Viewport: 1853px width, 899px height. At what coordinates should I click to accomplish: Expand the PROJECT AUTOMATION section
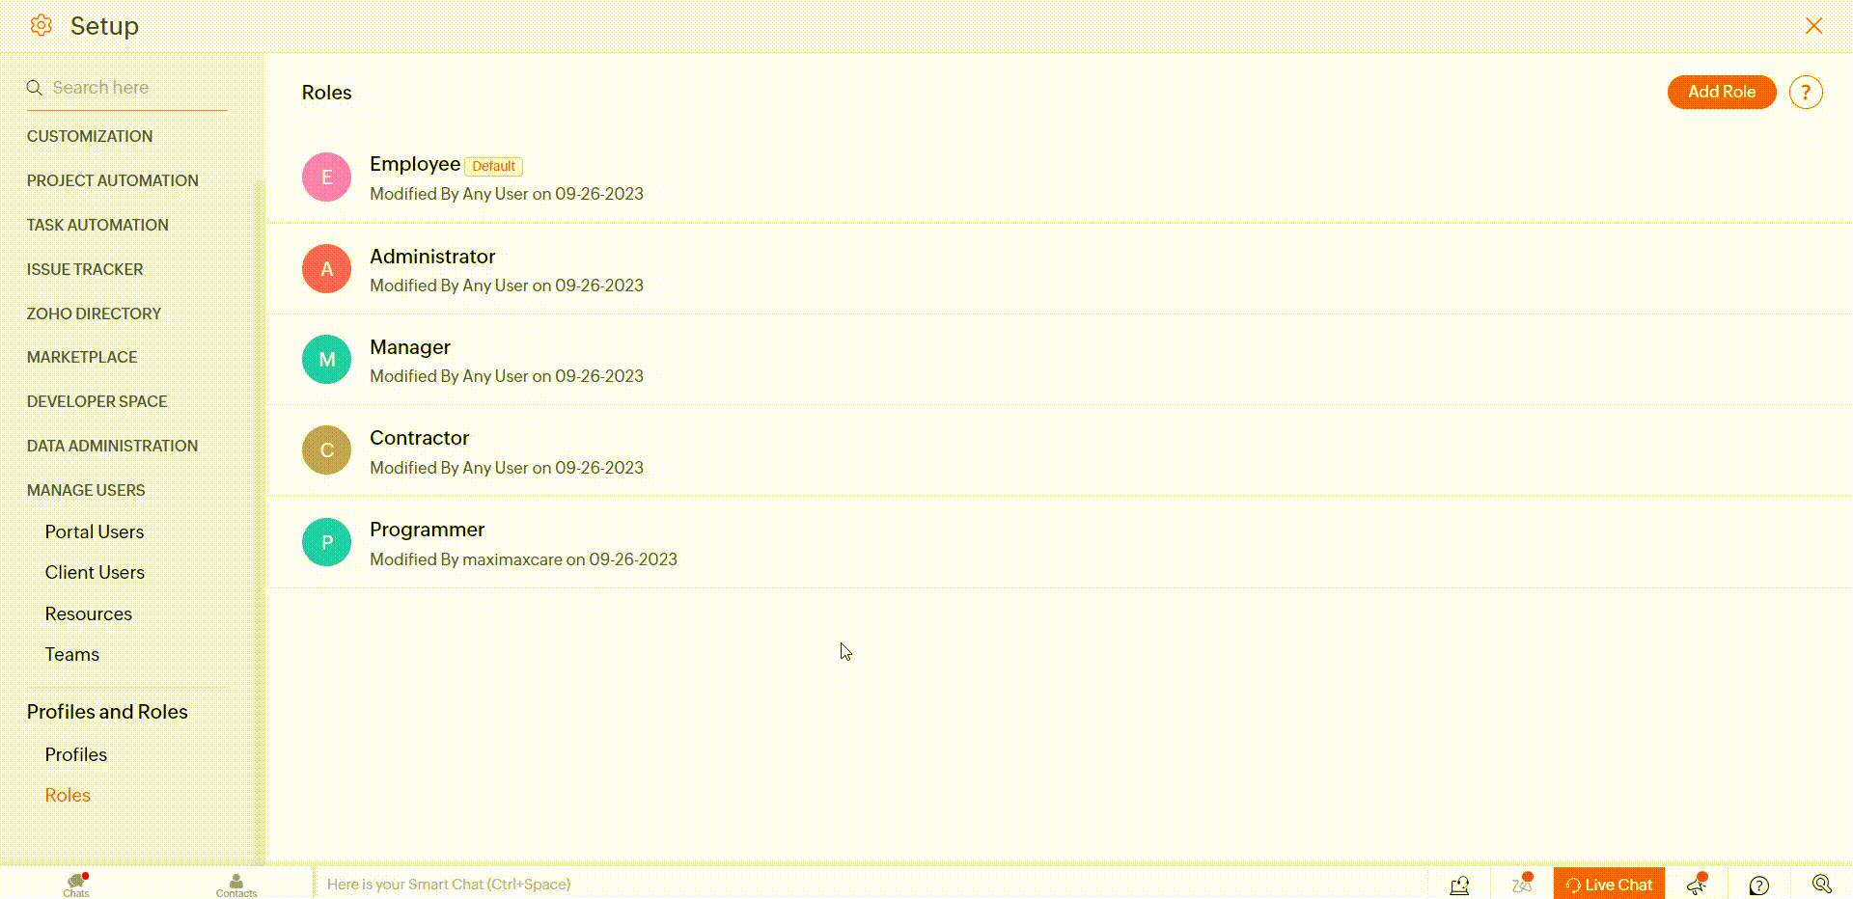pyautogui.click(x=112, y=180)
